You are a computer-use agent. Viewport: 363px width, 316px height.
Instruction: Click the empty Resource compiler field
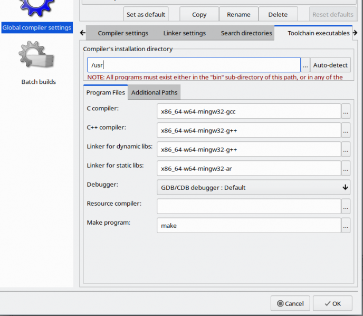[x=249, y=206]
